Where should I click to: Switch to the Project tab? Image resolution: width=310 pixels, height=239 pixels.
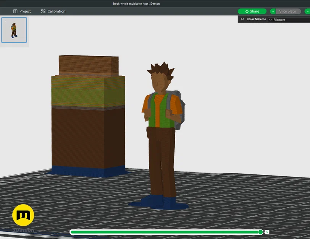tap(22, 11)
